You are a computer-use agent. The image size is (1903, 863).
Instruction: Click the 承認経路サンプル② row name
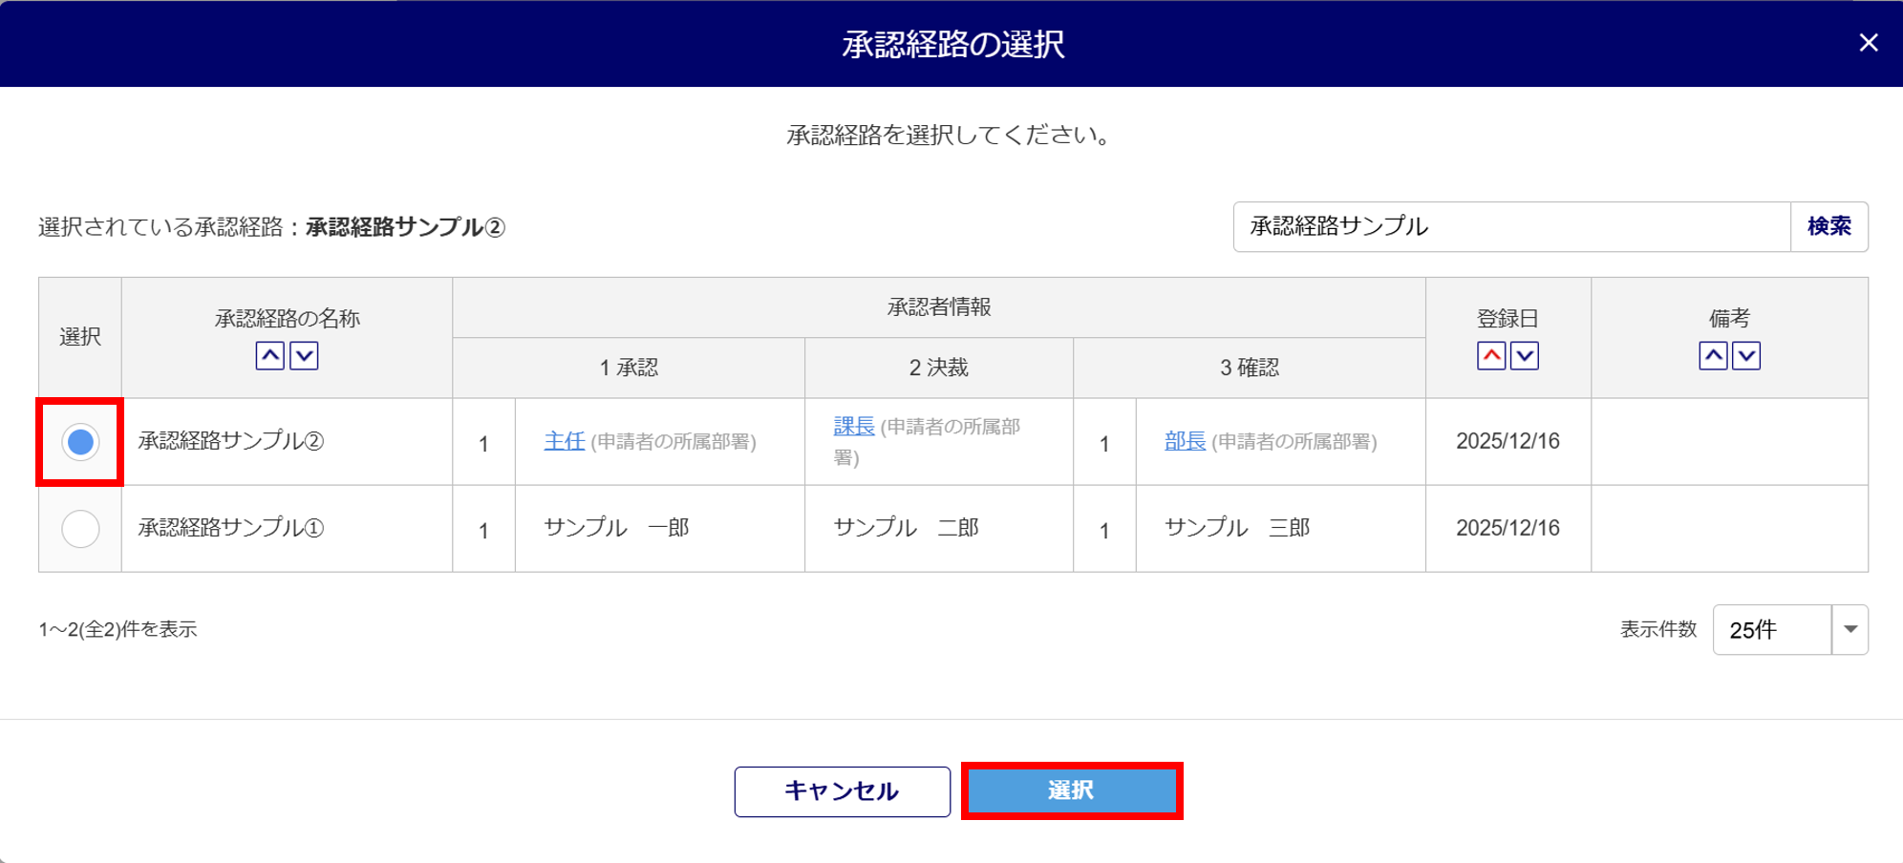[231, 441]
